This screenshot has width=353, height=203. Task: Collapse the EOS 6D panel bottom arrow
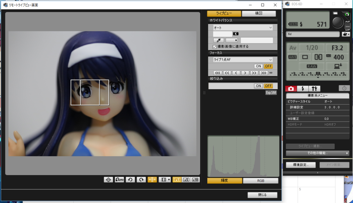tap(317, 173)
